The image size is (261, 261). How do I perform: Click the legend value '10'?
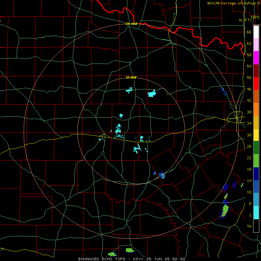249,192
